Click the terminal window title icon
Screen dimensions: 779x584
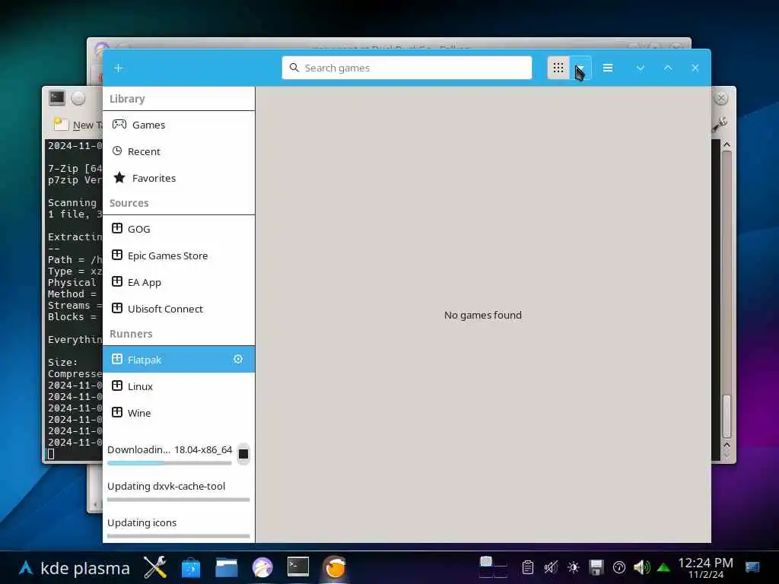(x=56, y=98)
